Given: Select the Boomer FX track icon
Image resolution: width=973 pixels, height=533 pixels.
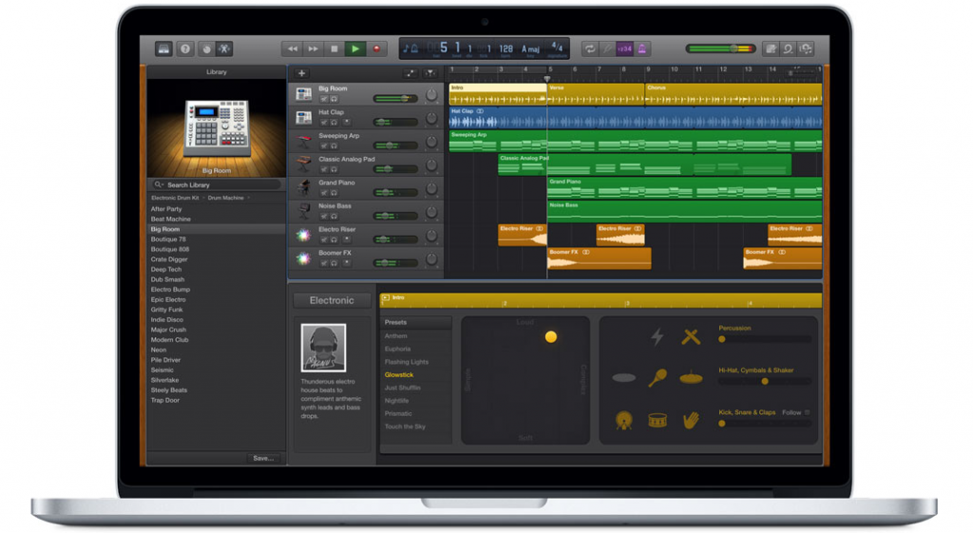Looking at the screenshot, I should tap(303, 258).
